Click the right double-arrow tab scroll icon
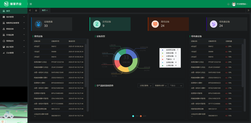This screenshot has width=251, height=123. 248,10
